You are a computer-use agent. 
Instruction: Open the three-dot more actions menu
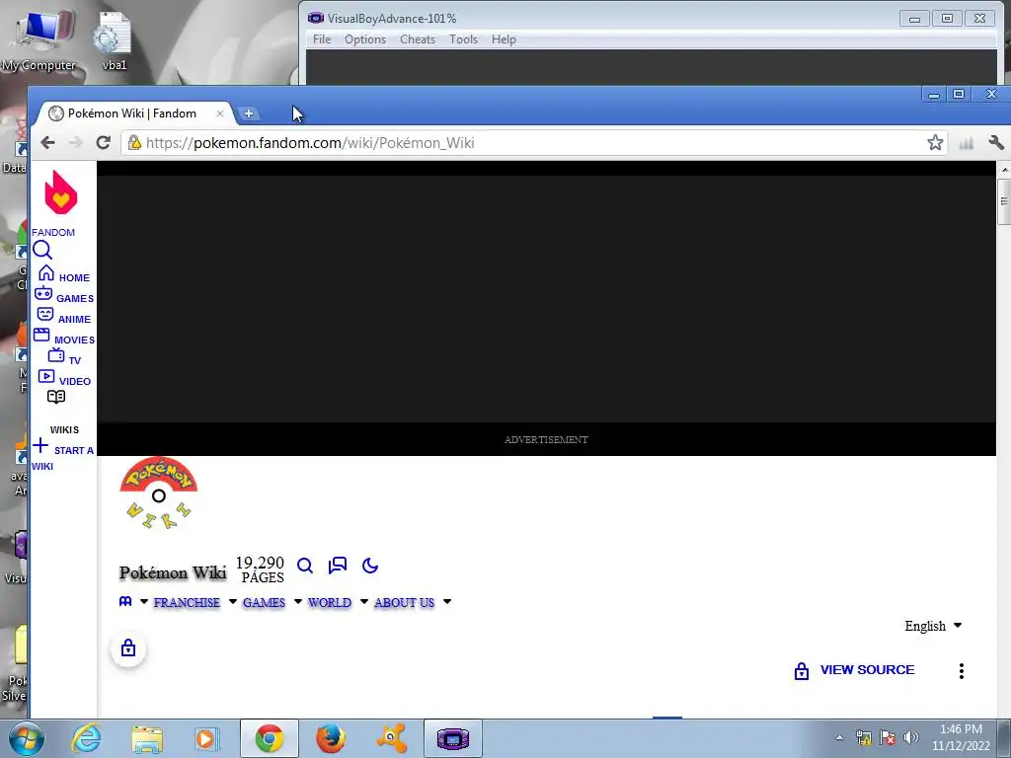click(962, 671)
